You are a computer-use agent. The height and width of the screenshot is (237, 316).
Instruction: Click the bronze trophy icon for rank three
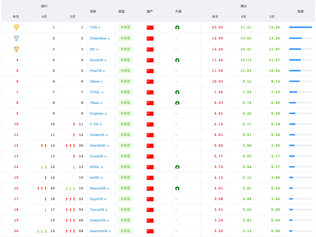(x=16, y=49)
